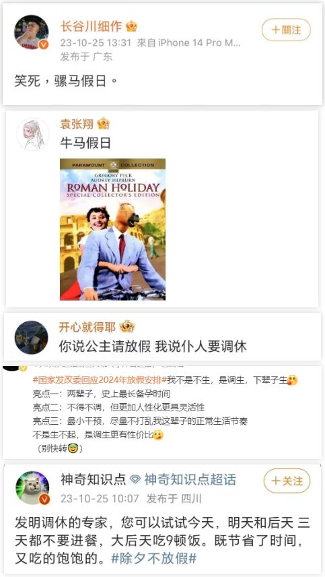Open the Roman Holiday poster image
Viewport: 325px width, 577px height.
113,229
